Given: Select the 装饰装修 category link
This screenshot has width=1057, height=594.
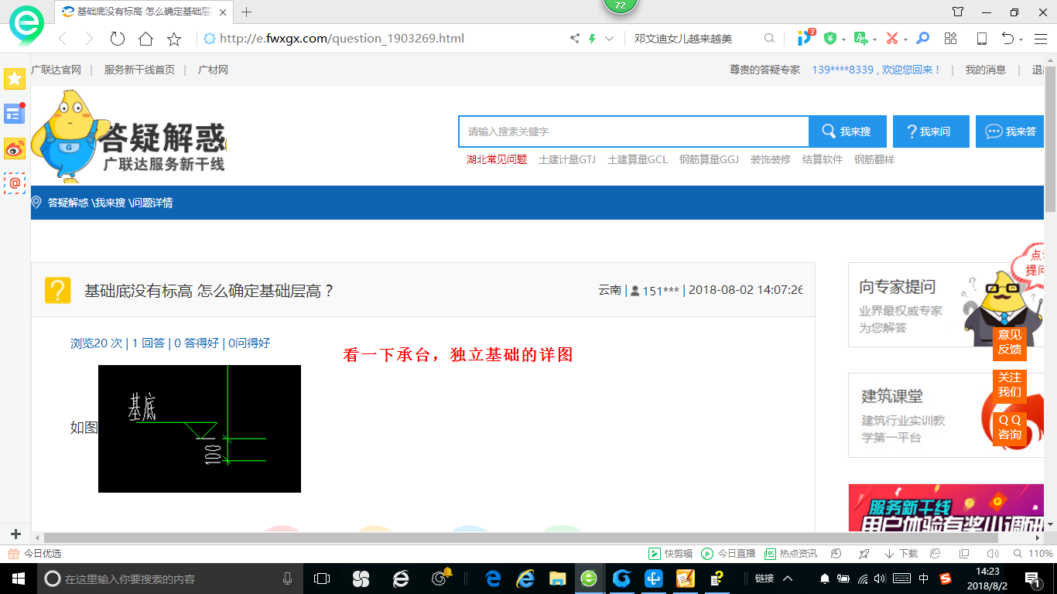Looking at the screenshot, I should point(771,159).
